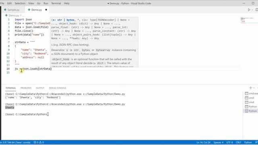
Task: Open the View menu
Action: (31, 3)
